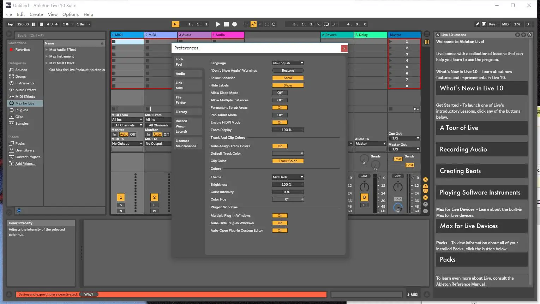
Task: Select Sounds category in browser
Action: coord(21,70)
